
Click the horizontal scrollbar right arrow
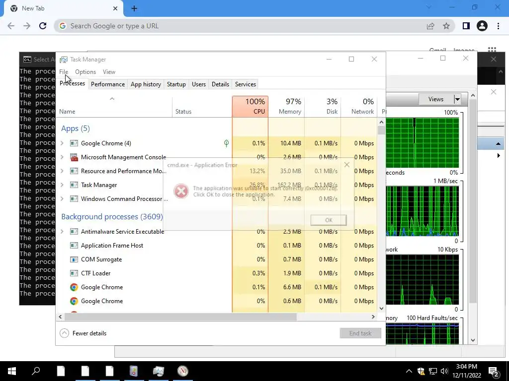[x=373, y=317]
